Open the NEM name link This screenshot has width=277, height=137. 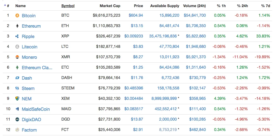tap(27, 98)
